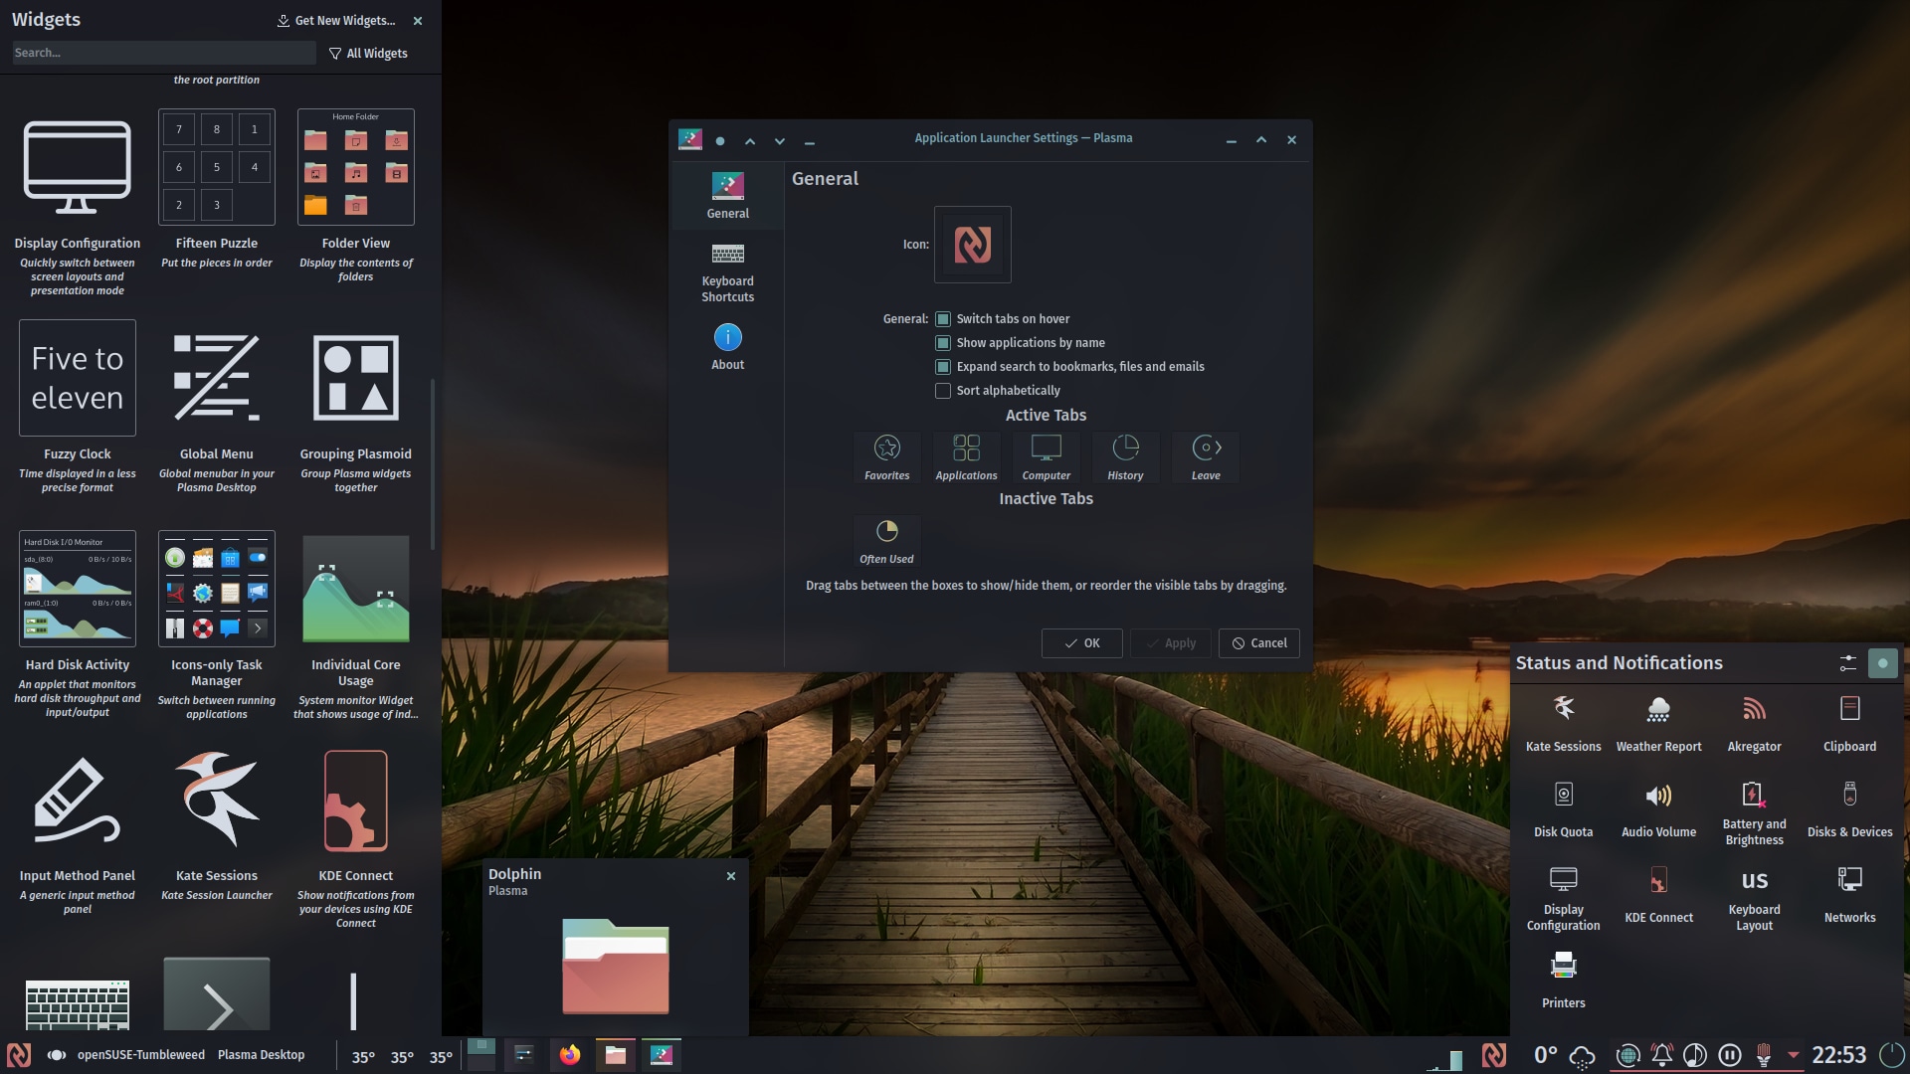Click the 22:53 digital clock
This screenshot has height=1074, width=1910.
pos(1838,1055)
